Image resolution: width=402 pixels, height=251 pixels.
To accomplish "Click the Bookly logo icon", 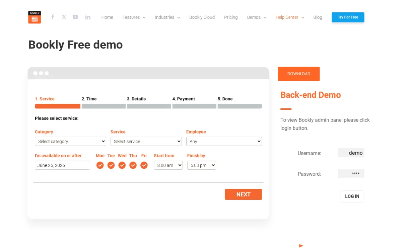I will point(35,17).
